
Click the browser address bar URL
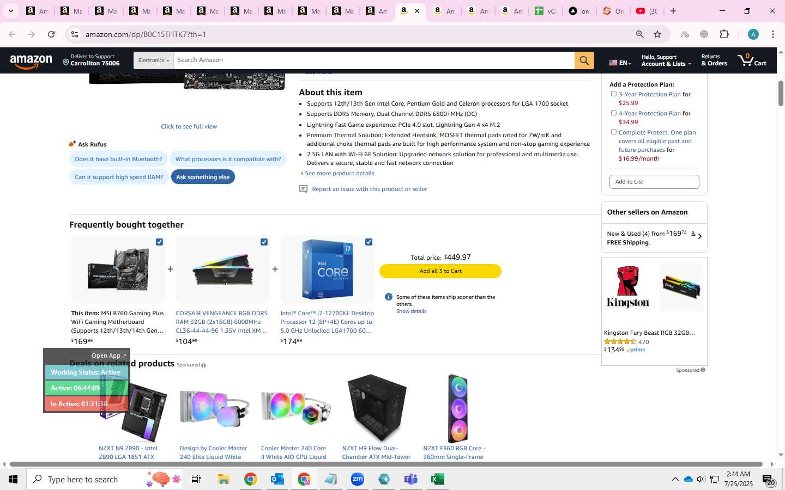[146, 34]
